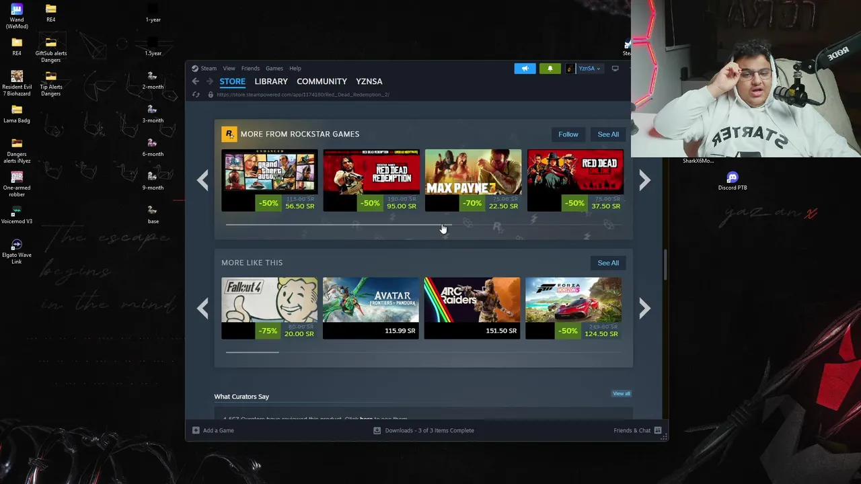
Task: Open the ARC Raiders thumbnail
Action: 472,309
